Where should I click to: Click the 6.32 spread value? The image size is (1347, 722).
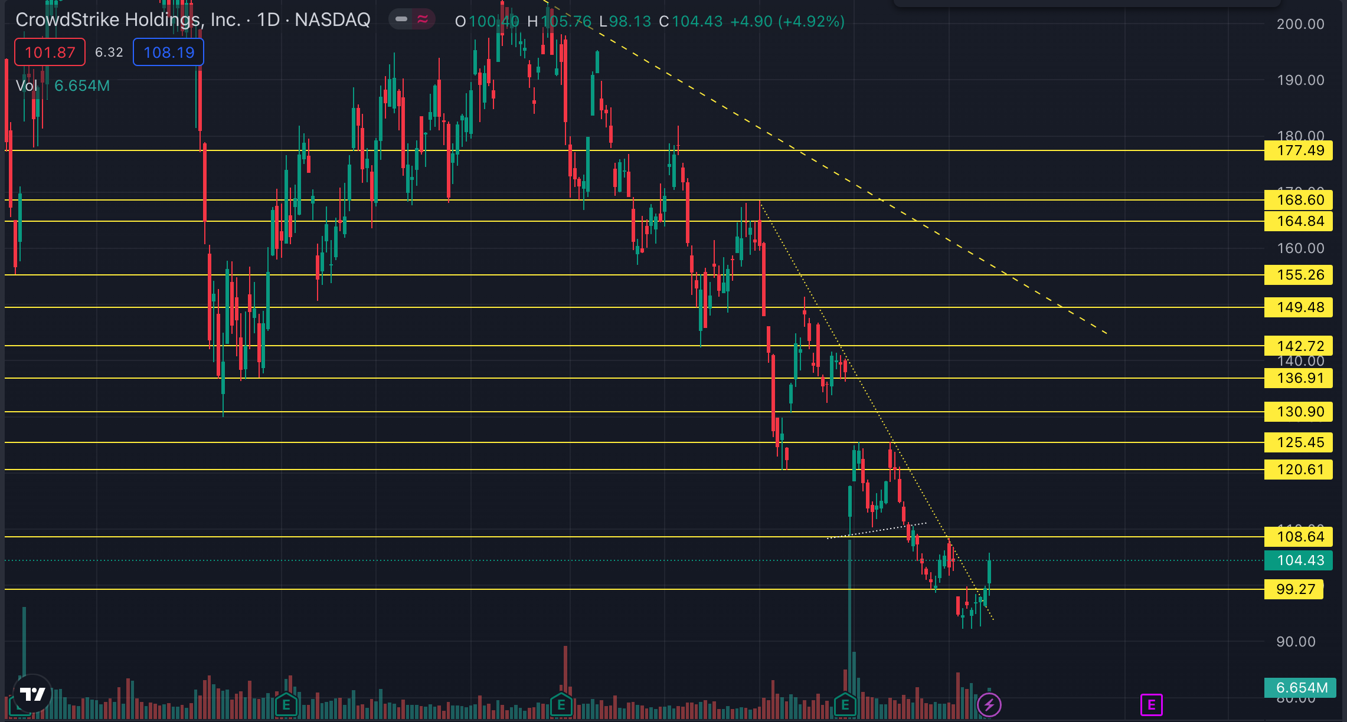[x=109, y=52]
